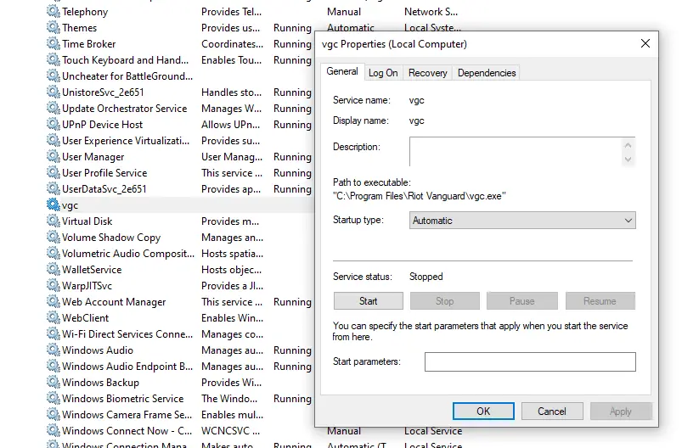The width and height of the screenshot is (682, 448).
Task: Click the disabled Stop button
Action: [x=444, y=301]
